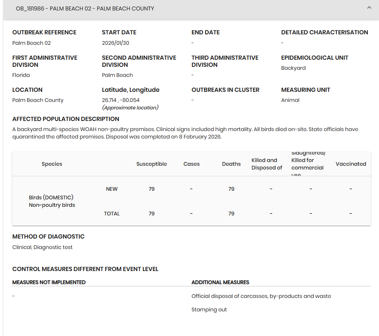The height and width of the screenshot is (336, 379).
Task: Click the epidemiological unit value Backyard
Action: [293, 68]
